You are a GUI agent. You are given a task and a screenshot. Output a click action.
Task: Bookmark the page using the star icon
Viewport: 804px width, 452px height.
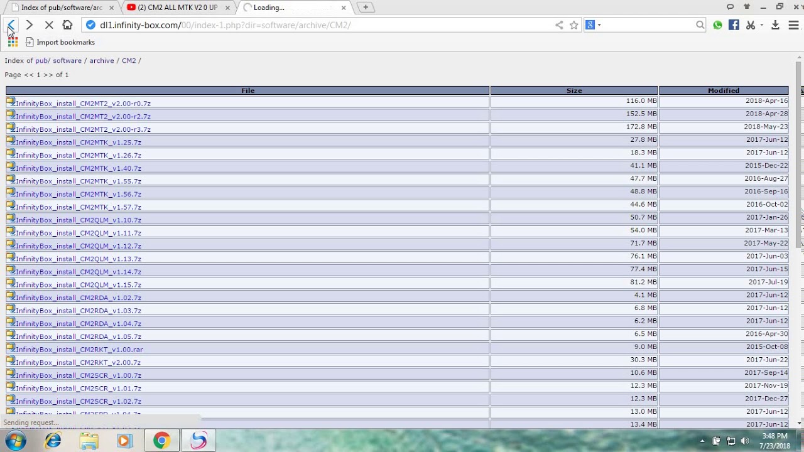coord(574,25)
